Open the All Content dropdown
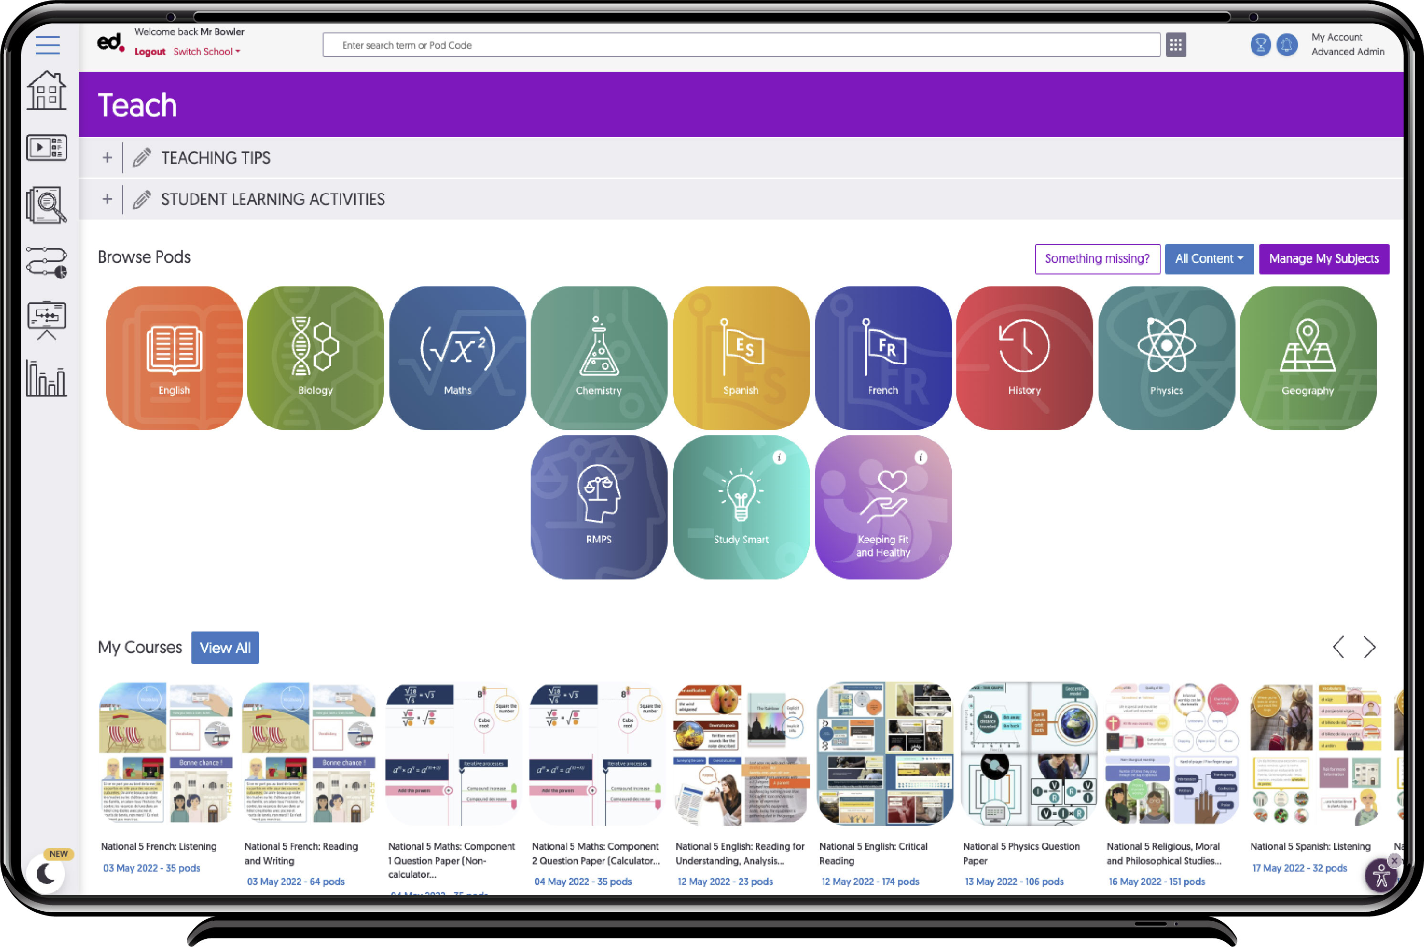Image resolution: width=1424 pixels, height=947 pixels. [1208, 259]
